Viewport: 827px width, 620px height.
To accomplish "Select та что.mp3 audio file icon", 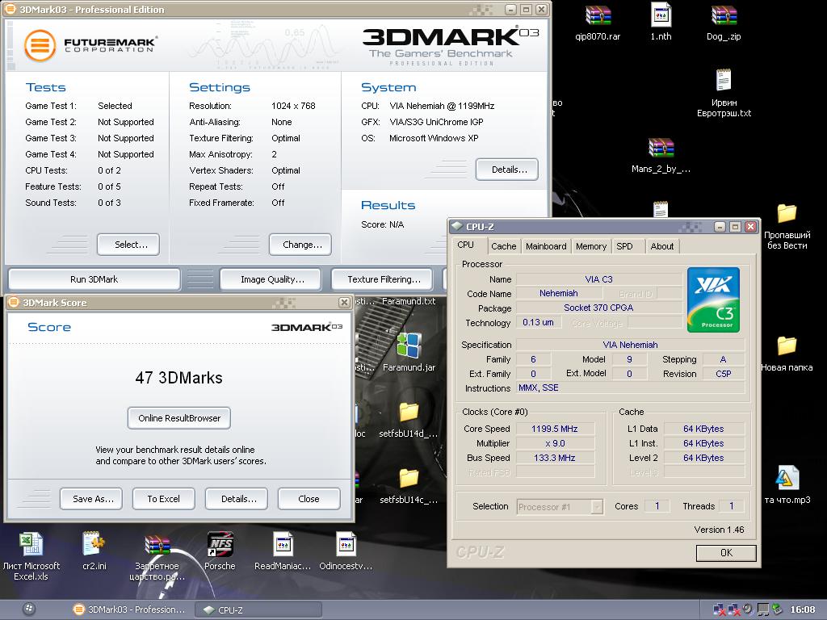I will pos(787,478).
